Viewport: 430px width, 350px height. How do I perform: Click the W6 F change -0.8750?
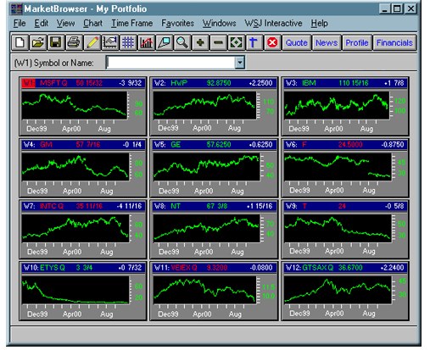pyautogui.click(x=393, y=145)
